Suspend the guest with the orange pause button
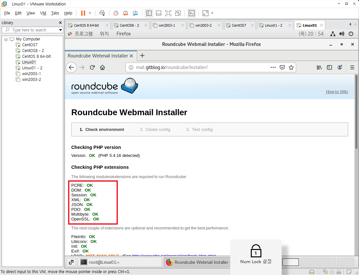The height and width of the screenshot is (275, 359). point(83,13)
